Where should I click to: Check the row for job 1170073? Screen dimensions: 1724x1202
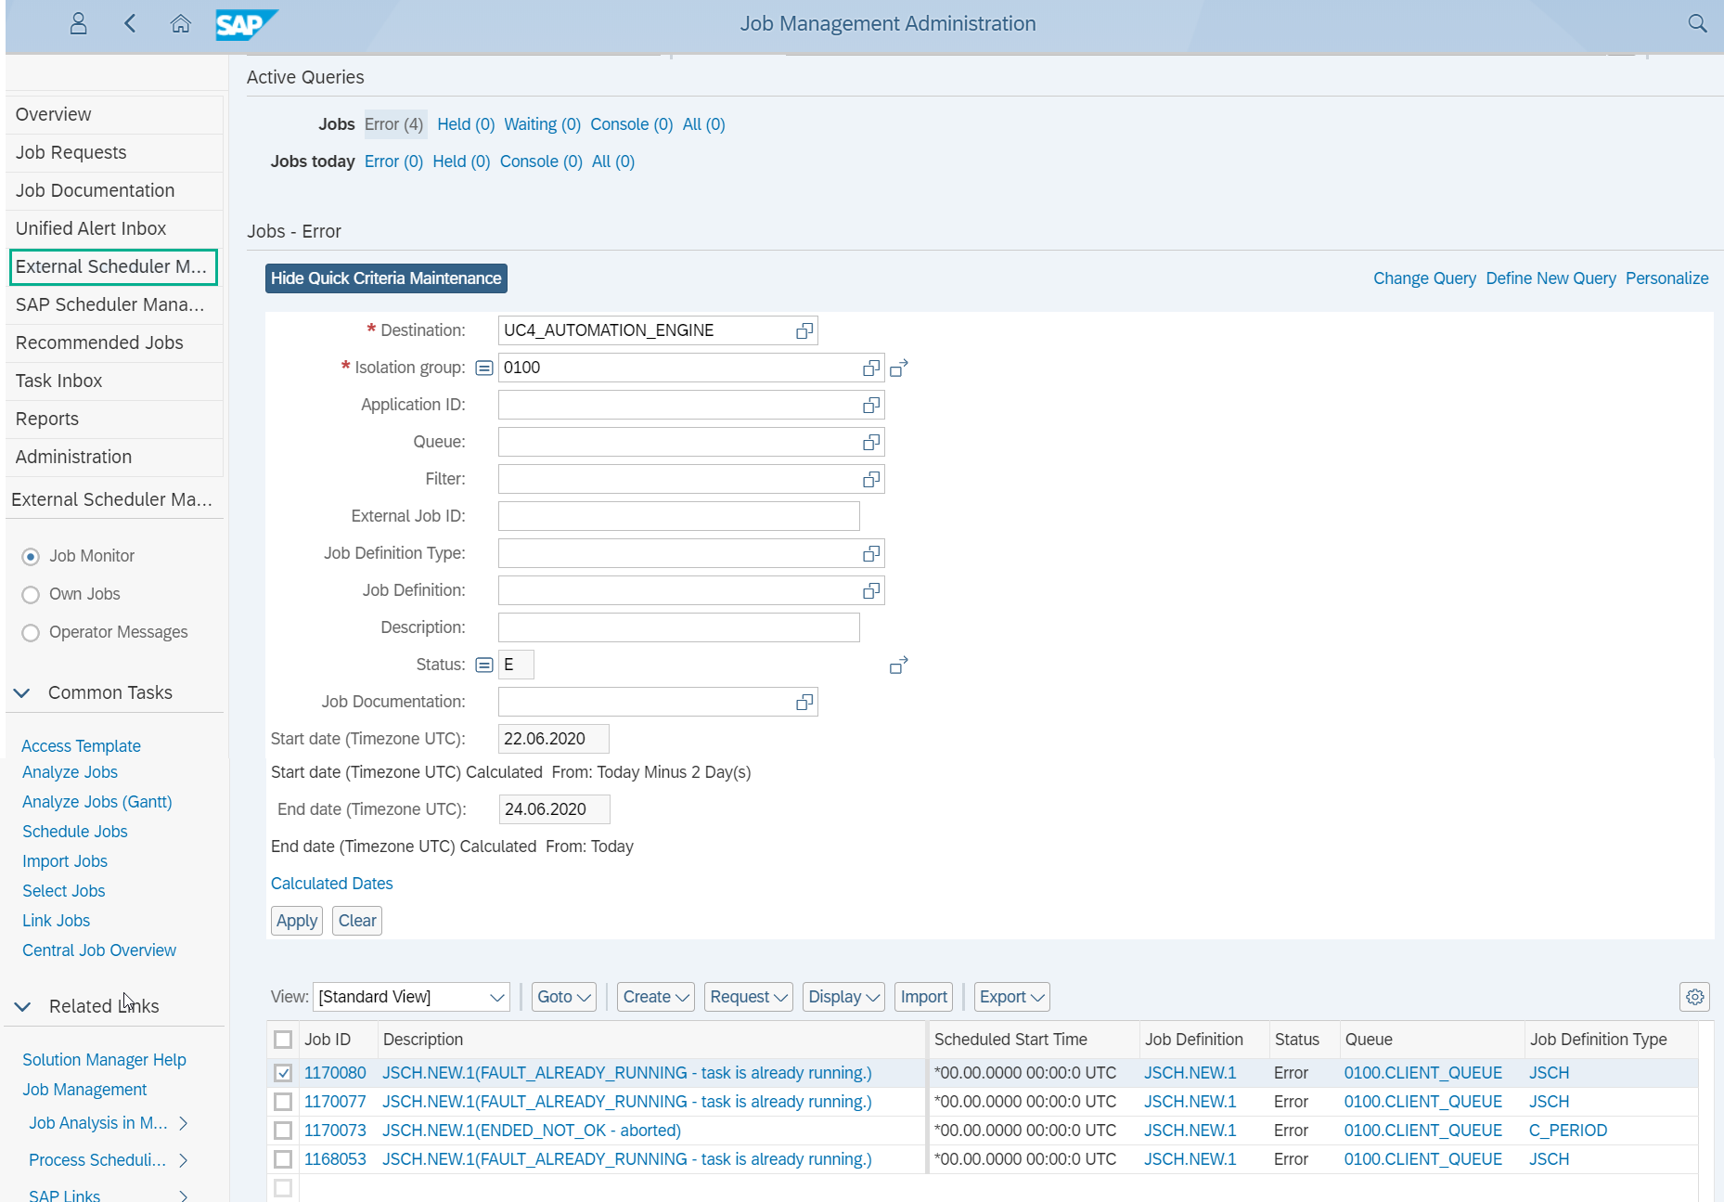click(x=283, y=1131)
